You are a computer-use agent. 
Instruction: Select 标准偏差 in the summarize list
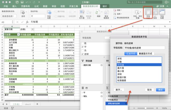(x=139, y=81)
